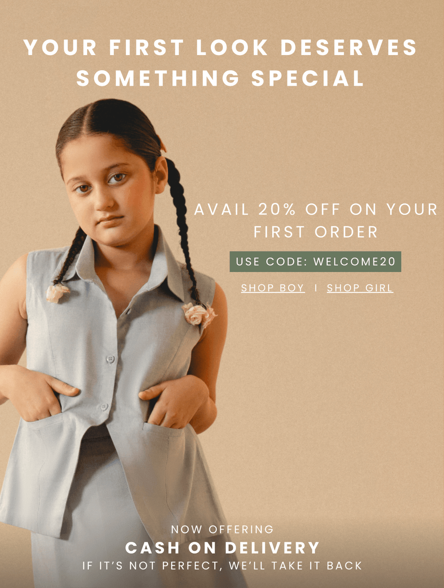This screenshot has width=444, height=588.
Task: Click the upper button on the blue shirt
Action: pos(110,358)
